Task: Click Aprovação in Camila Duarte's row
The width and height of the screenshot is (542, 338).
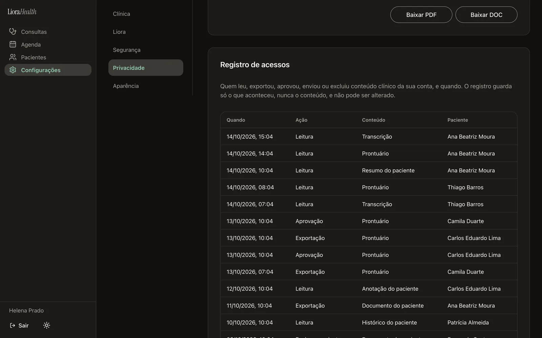Action: coord(309,221)
